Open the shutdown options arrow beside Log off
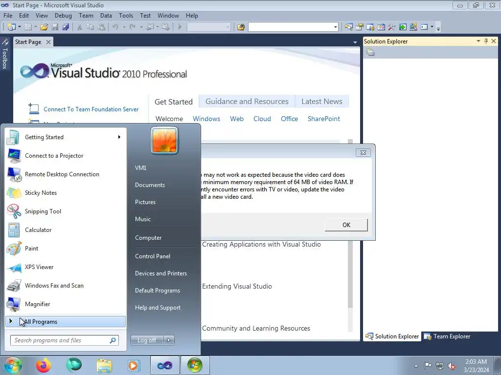Viewport: 501px width, 375px height. (169, 340)
